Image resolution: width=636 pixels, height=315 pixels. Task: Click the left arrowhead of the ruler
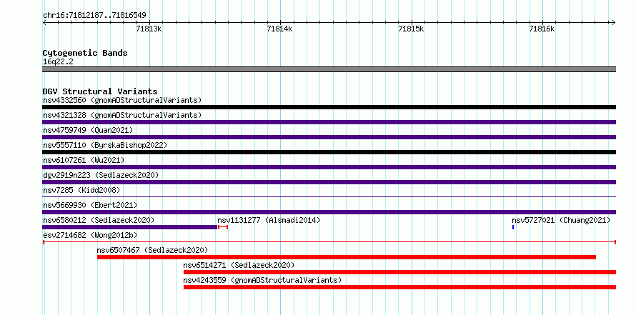click(x=44, y=23)
